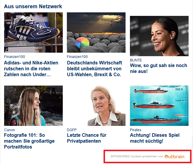Screen dimensions: 193x165
Task: Open the submarines game image
Action: click(x=159, y=106)
